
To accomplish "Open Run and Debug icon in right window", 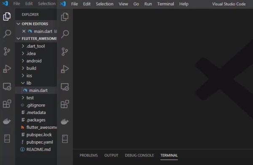I will tap(65, 69).
